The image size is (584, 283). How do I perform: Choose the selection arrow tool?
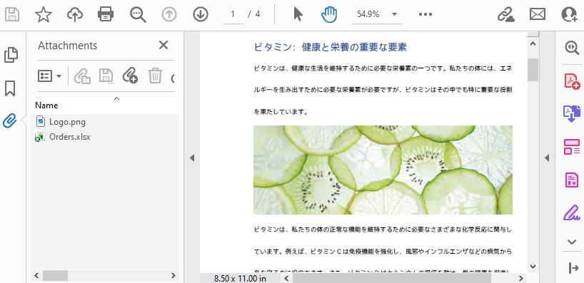click(298, 14)
